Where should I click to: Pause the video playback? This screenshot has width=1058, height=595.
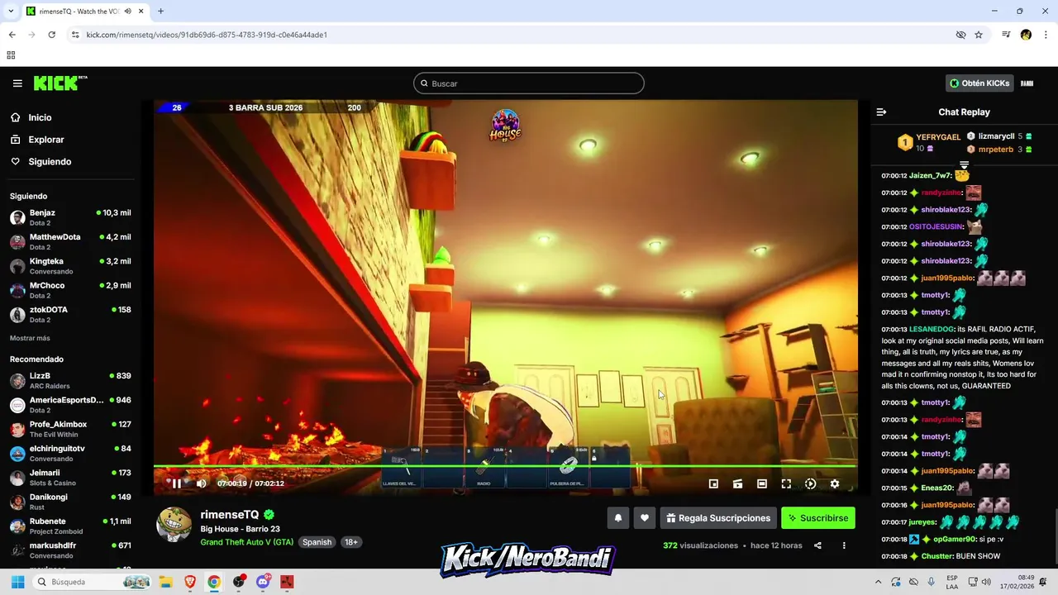pyautogui.click(x=176, y=483)
